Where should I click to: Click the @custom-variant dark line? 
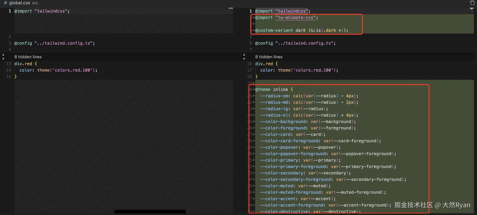coord(302,30)
